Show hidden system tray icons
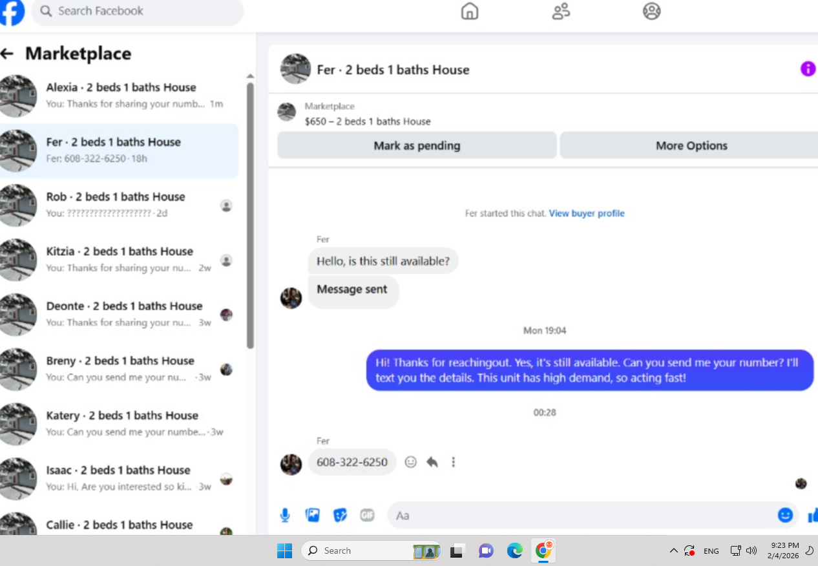This screenshot has width=818, height=566. tap(673, 550)
